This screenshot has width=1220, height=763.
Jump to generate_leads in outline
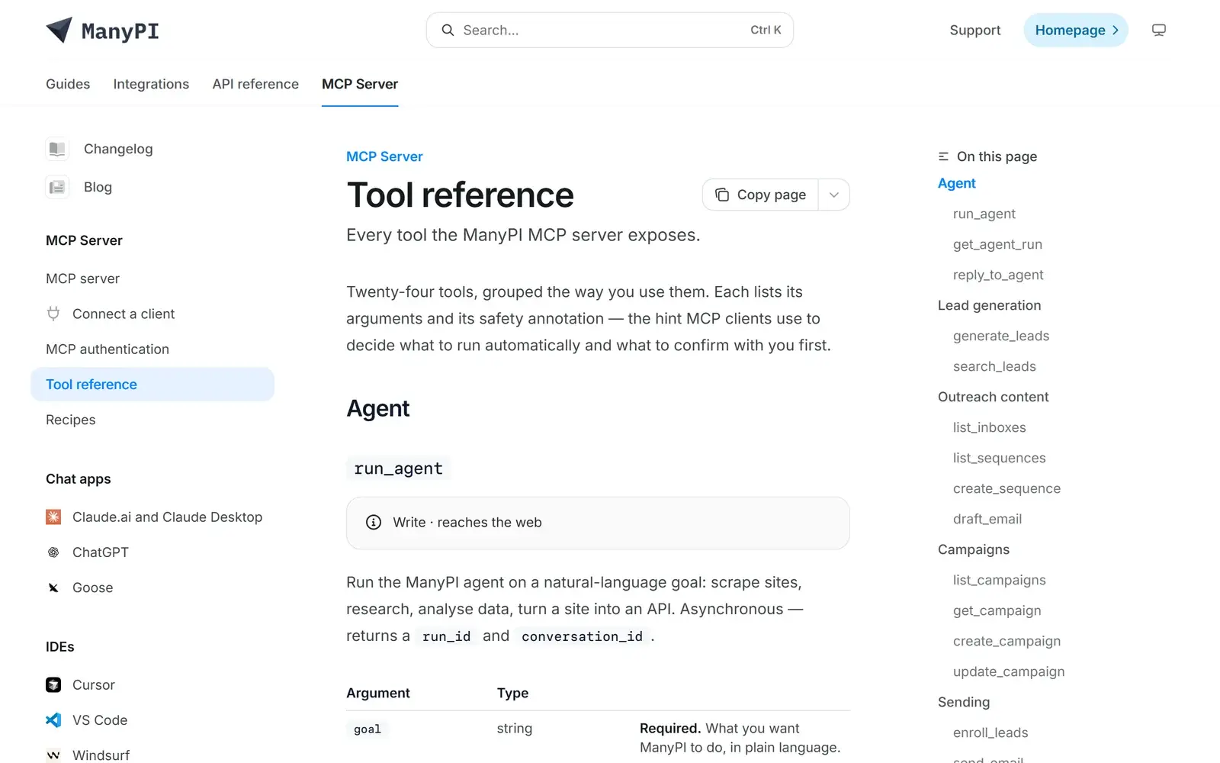(x=1001, y=336)
